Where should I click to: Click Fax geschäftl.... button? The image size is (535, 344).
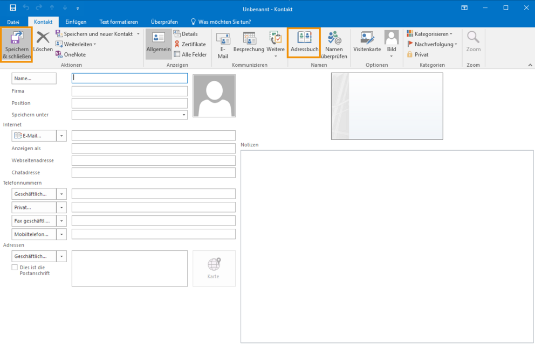click(x=34, y=221)
